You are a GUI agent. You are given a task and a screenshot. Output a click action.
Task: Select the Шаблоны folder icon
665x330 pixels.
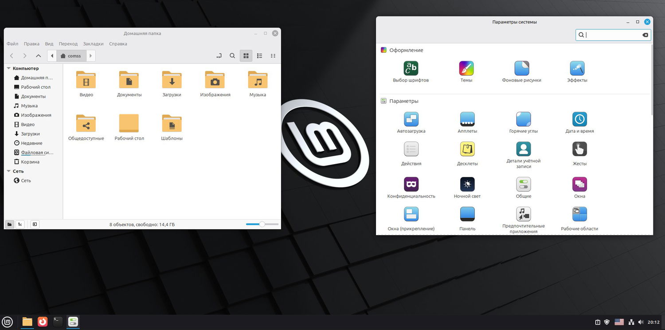coord(172,123)
